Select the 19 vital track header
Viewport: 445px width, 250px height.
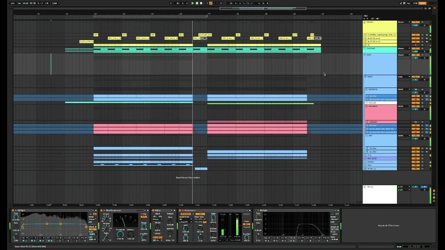coord(381,96)
